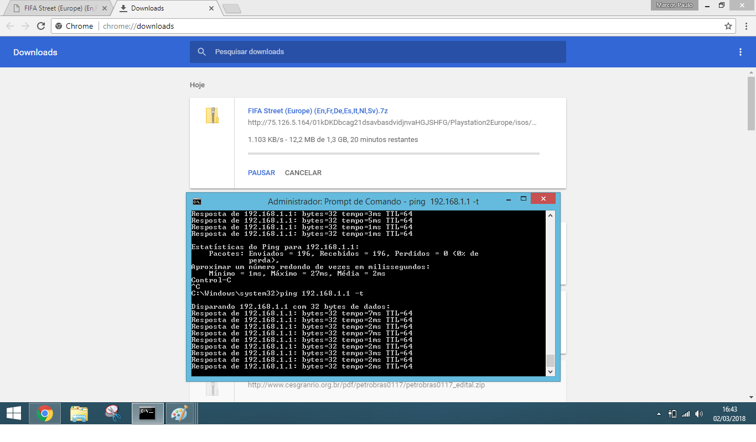Open Chrome from the taskbar
Viewport: 756px width, 442px height.
[x=45, y=413]
